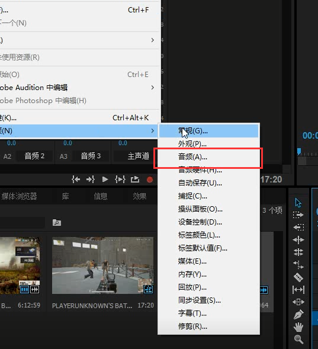
Task: Open 内存(Y)... preferences
Action: (208, 274)
